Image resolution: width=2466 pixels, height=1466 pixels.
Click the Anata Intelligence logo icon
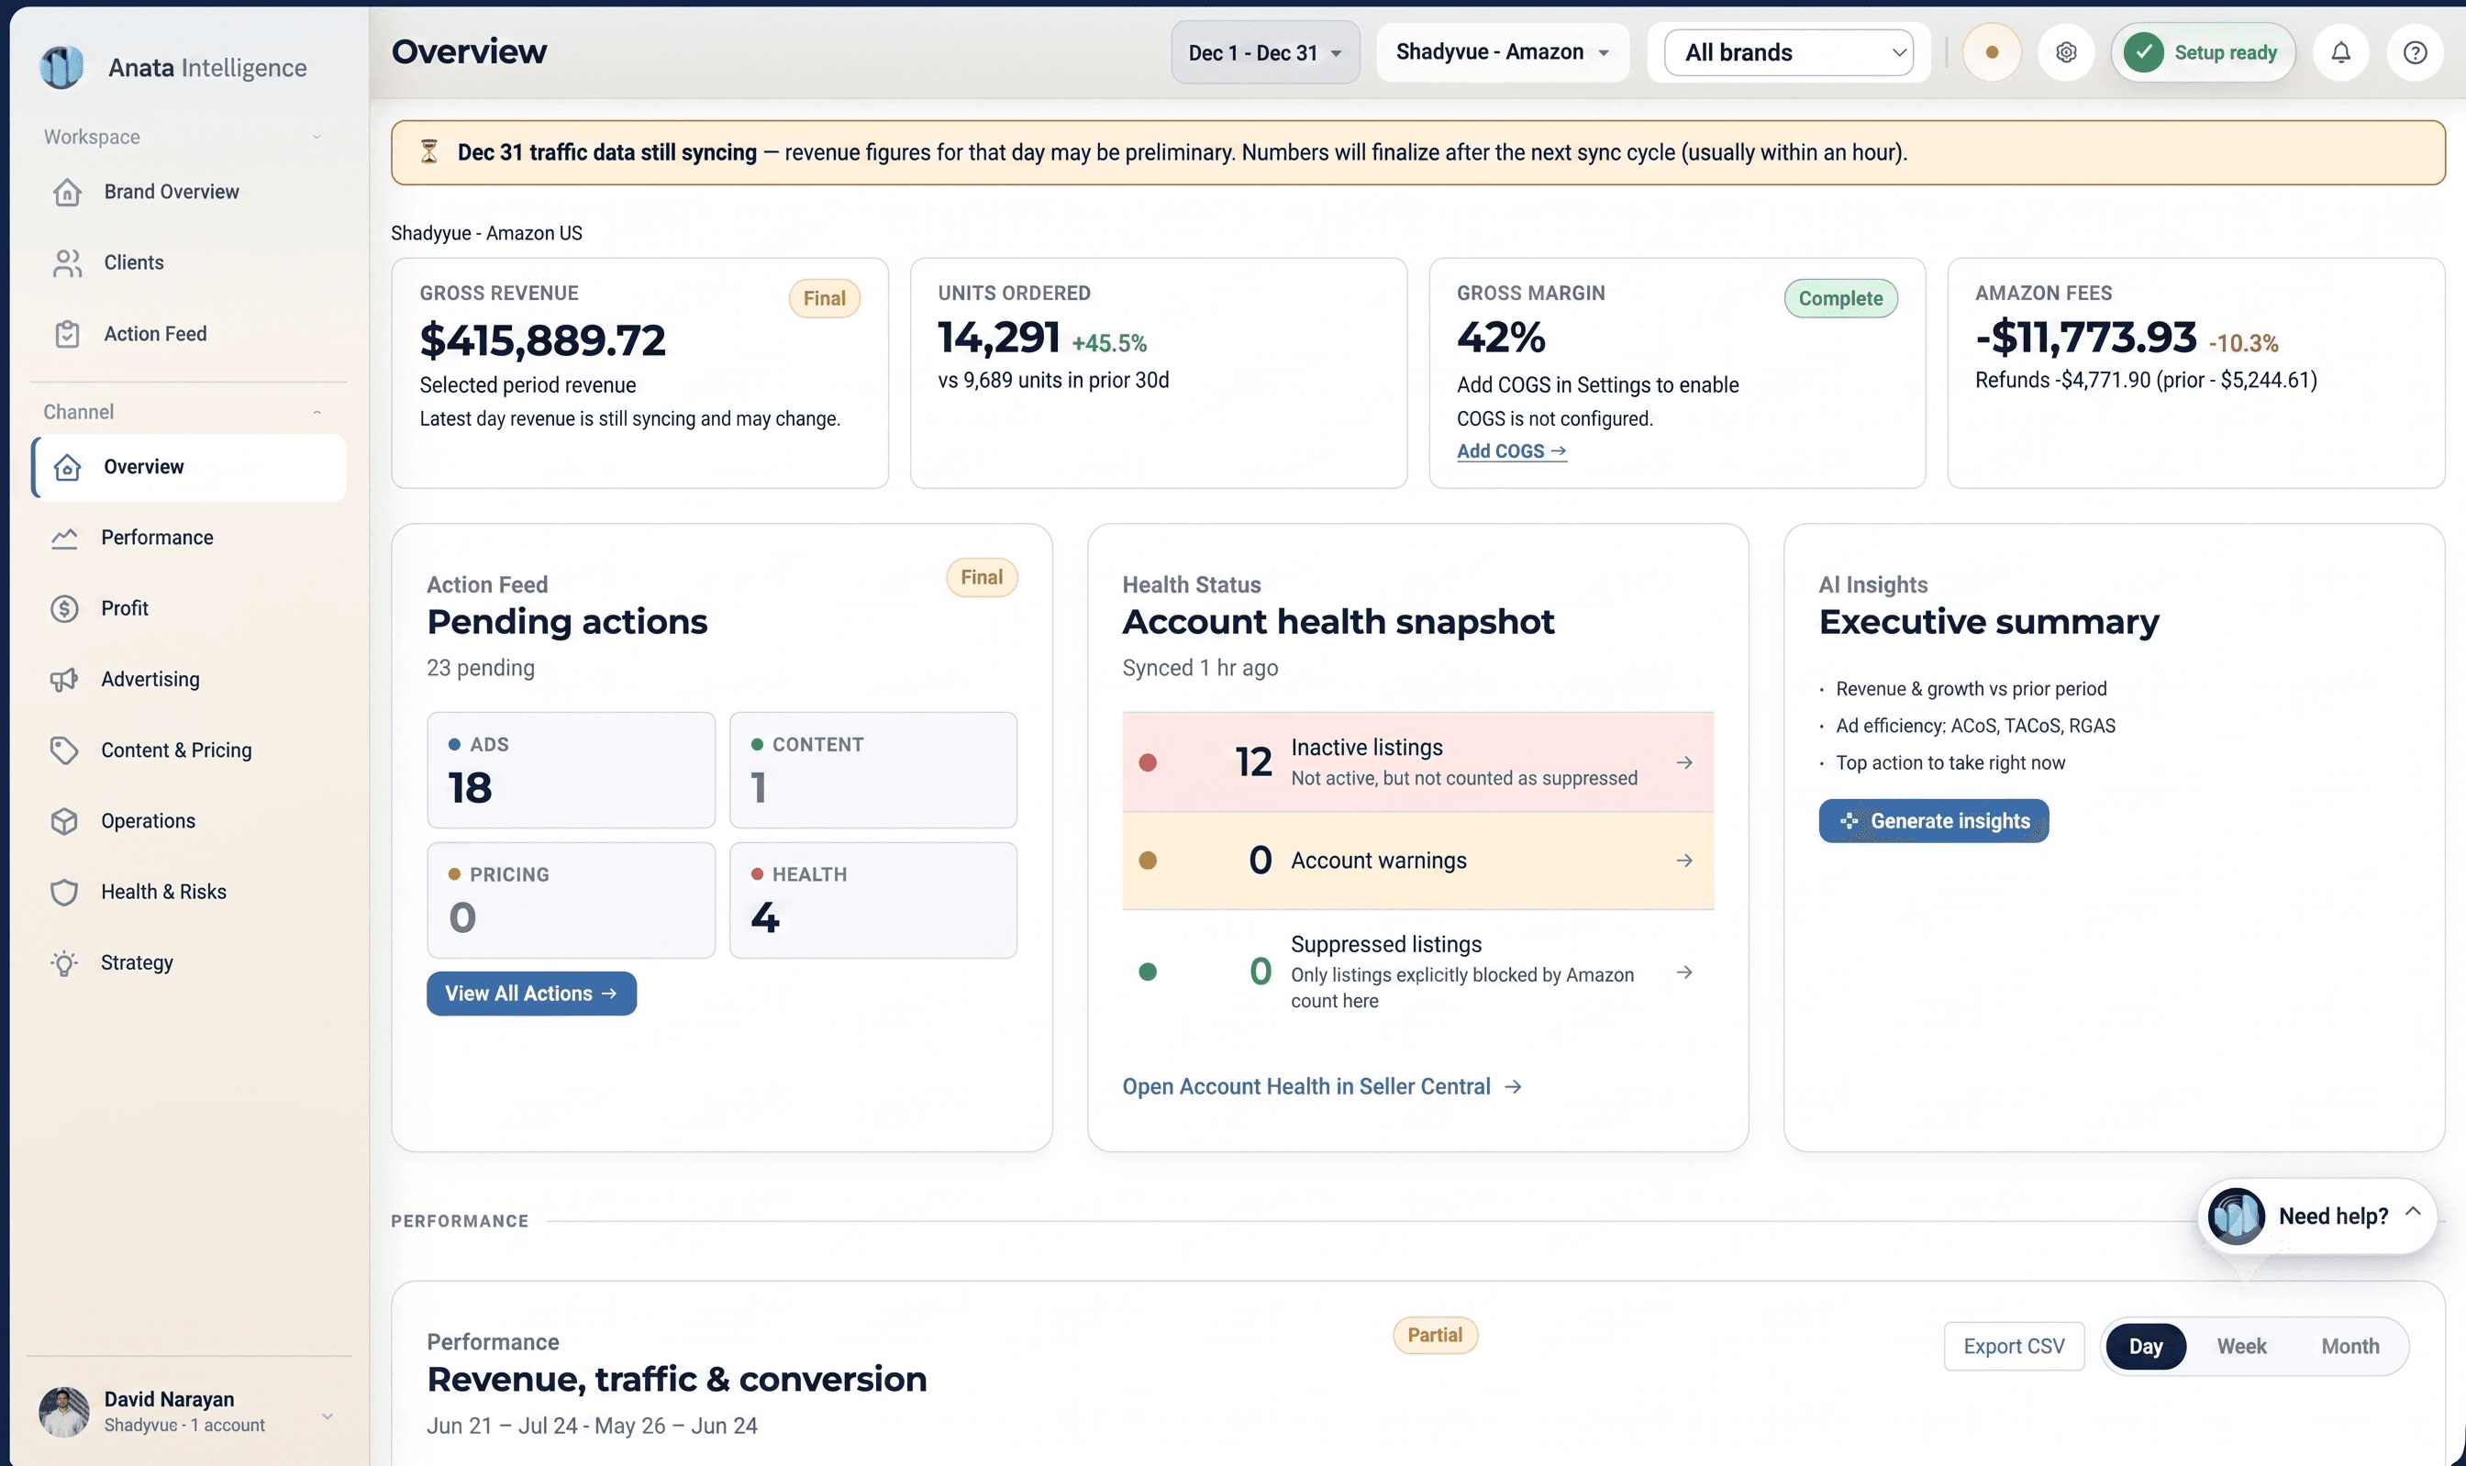61,67
